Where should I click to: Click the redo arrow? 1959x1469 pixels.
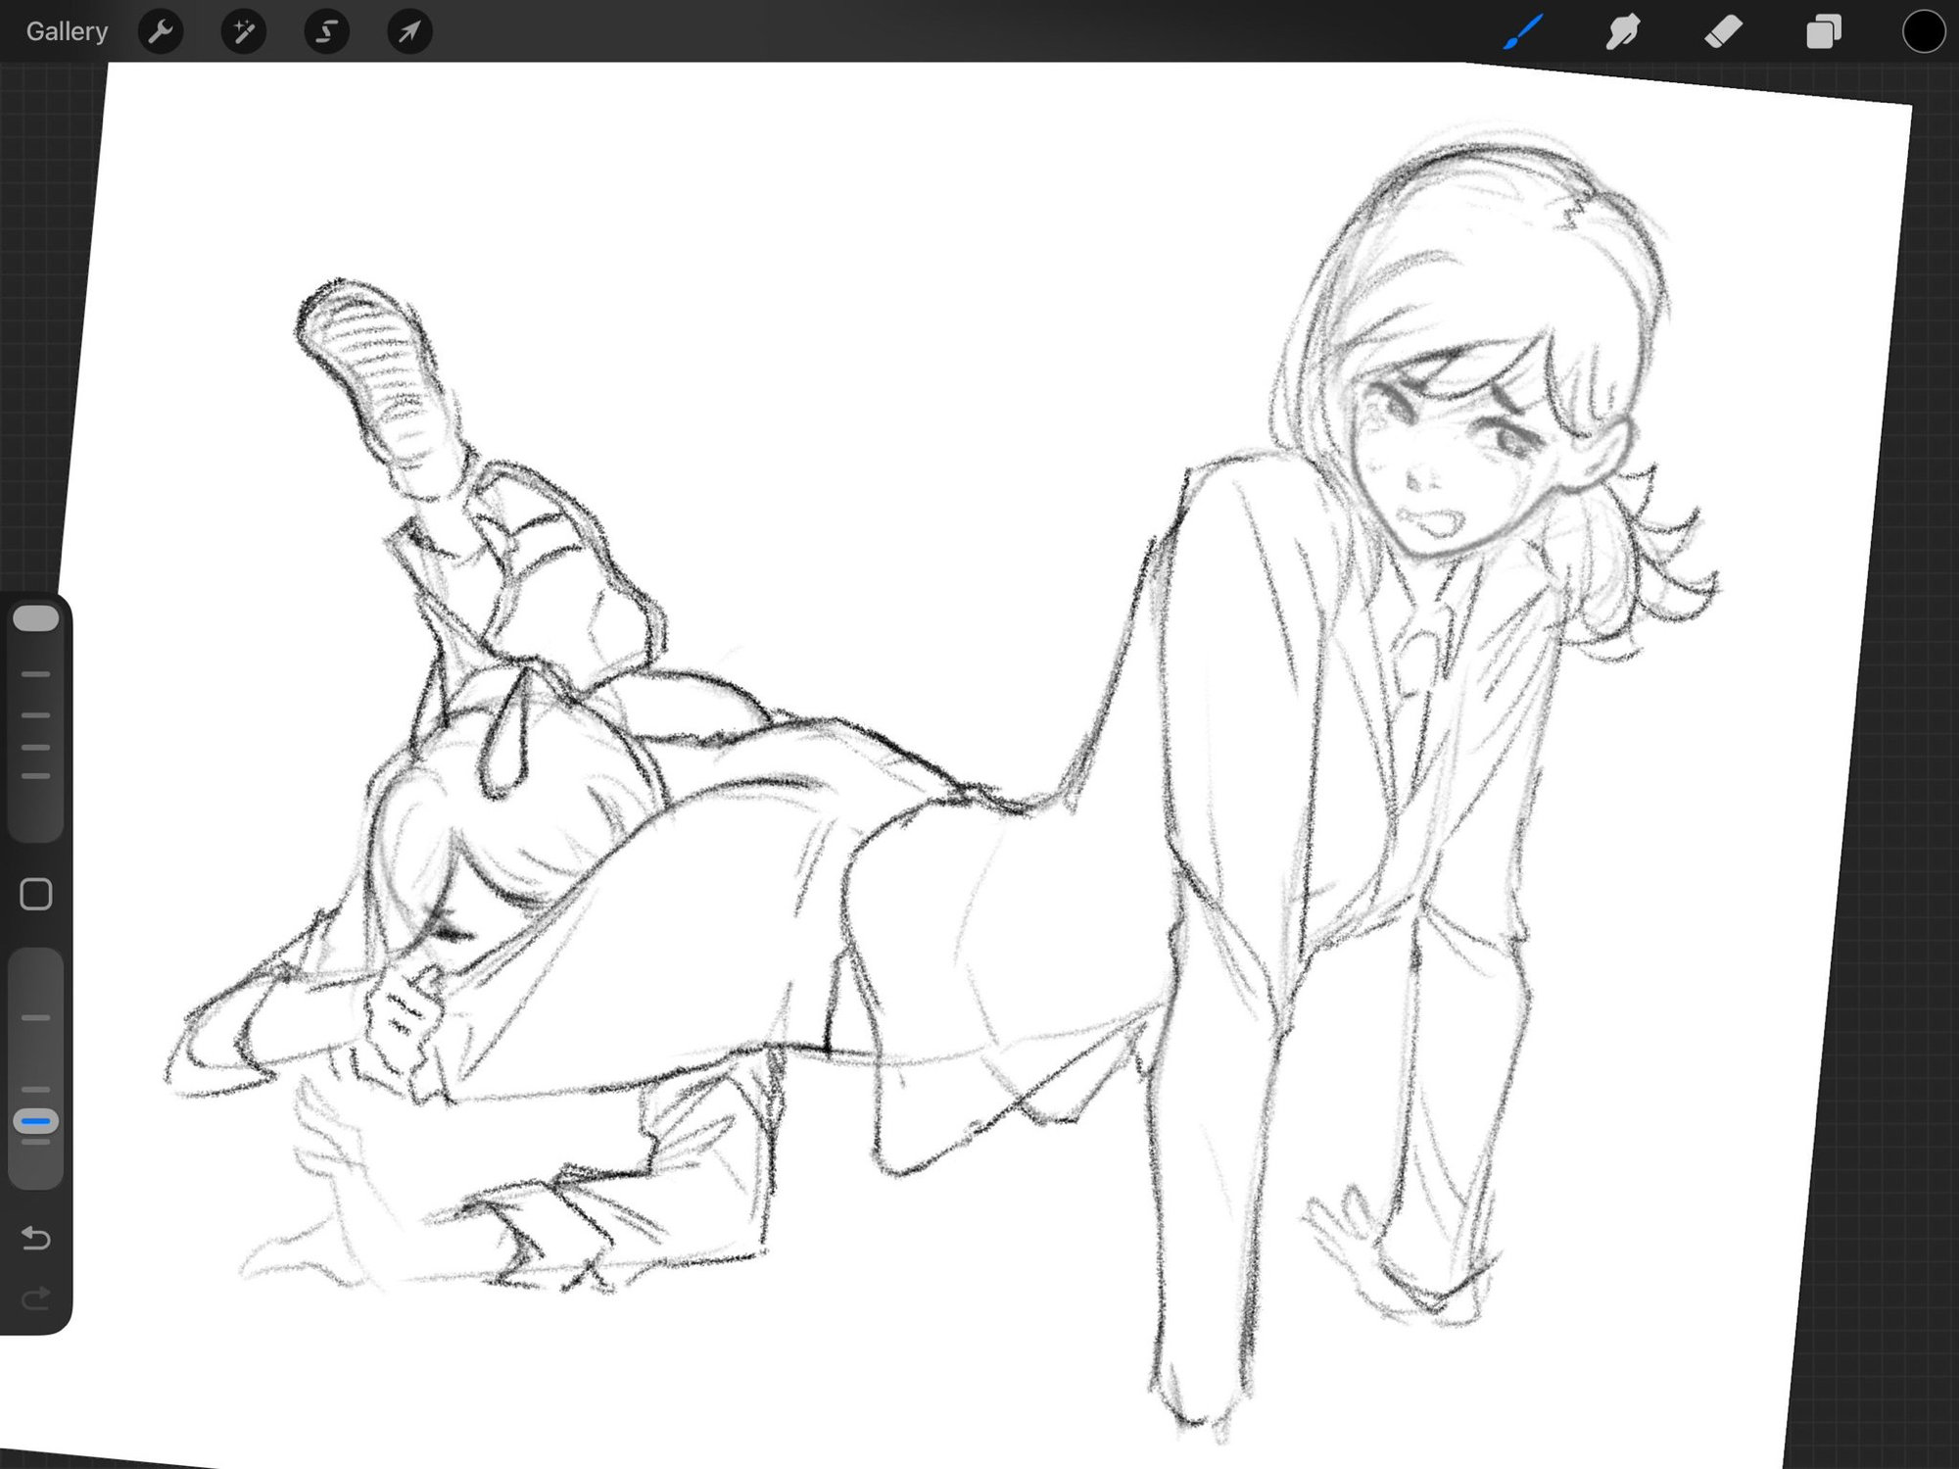36,1299
